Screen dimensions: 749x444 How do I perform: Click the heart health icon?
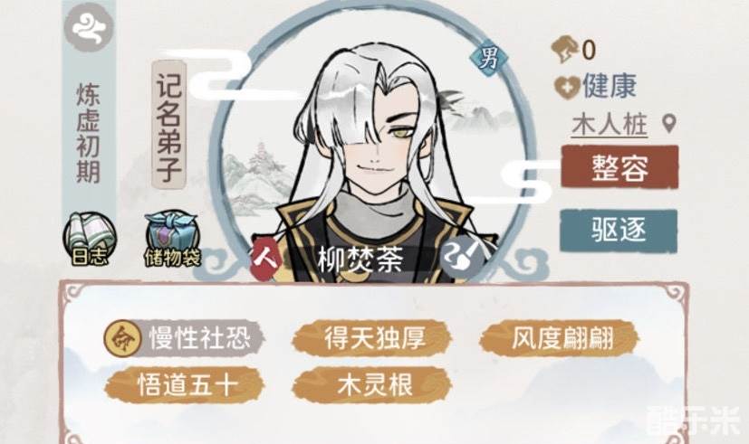[x=567, y=87]
